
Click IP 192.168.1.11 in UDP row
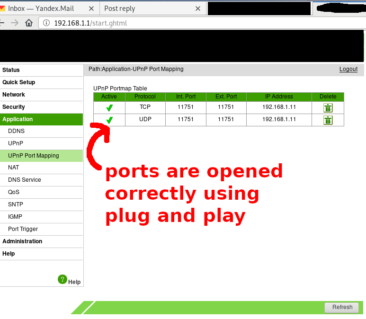[279, 119]
